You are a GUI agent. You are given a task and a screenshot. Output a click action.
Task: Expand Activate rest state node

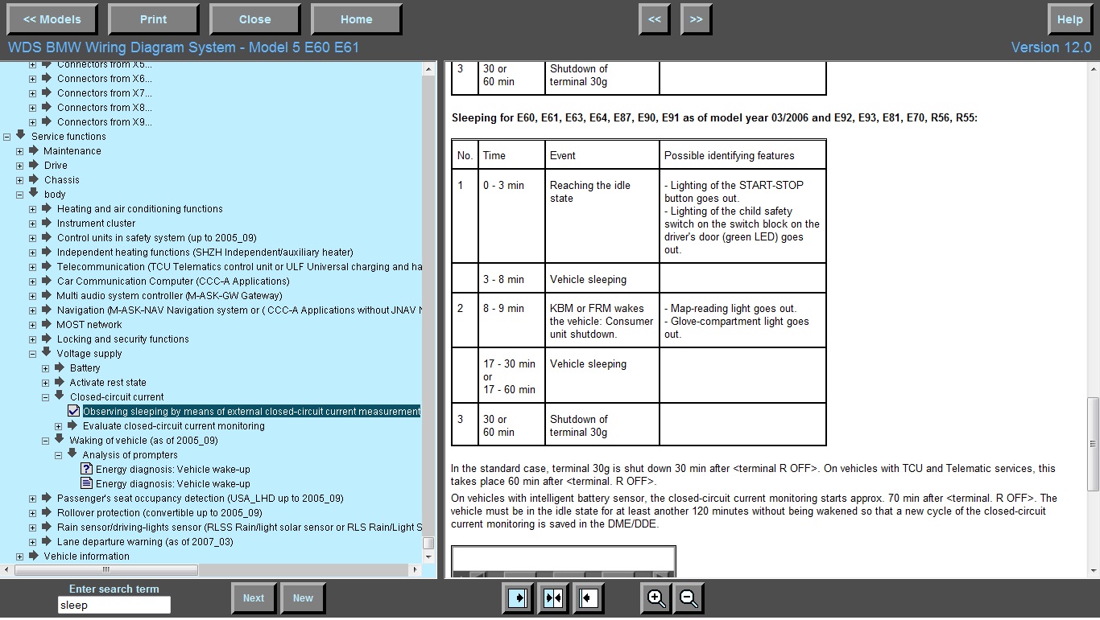[46, 383]
